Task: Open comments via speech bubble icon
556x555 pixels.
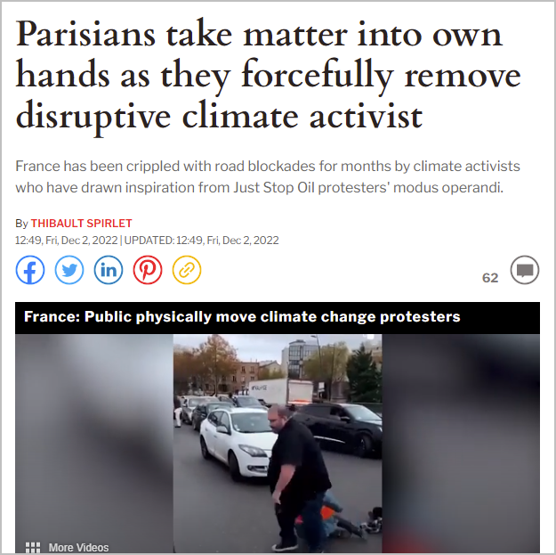Action: [525, 270]
